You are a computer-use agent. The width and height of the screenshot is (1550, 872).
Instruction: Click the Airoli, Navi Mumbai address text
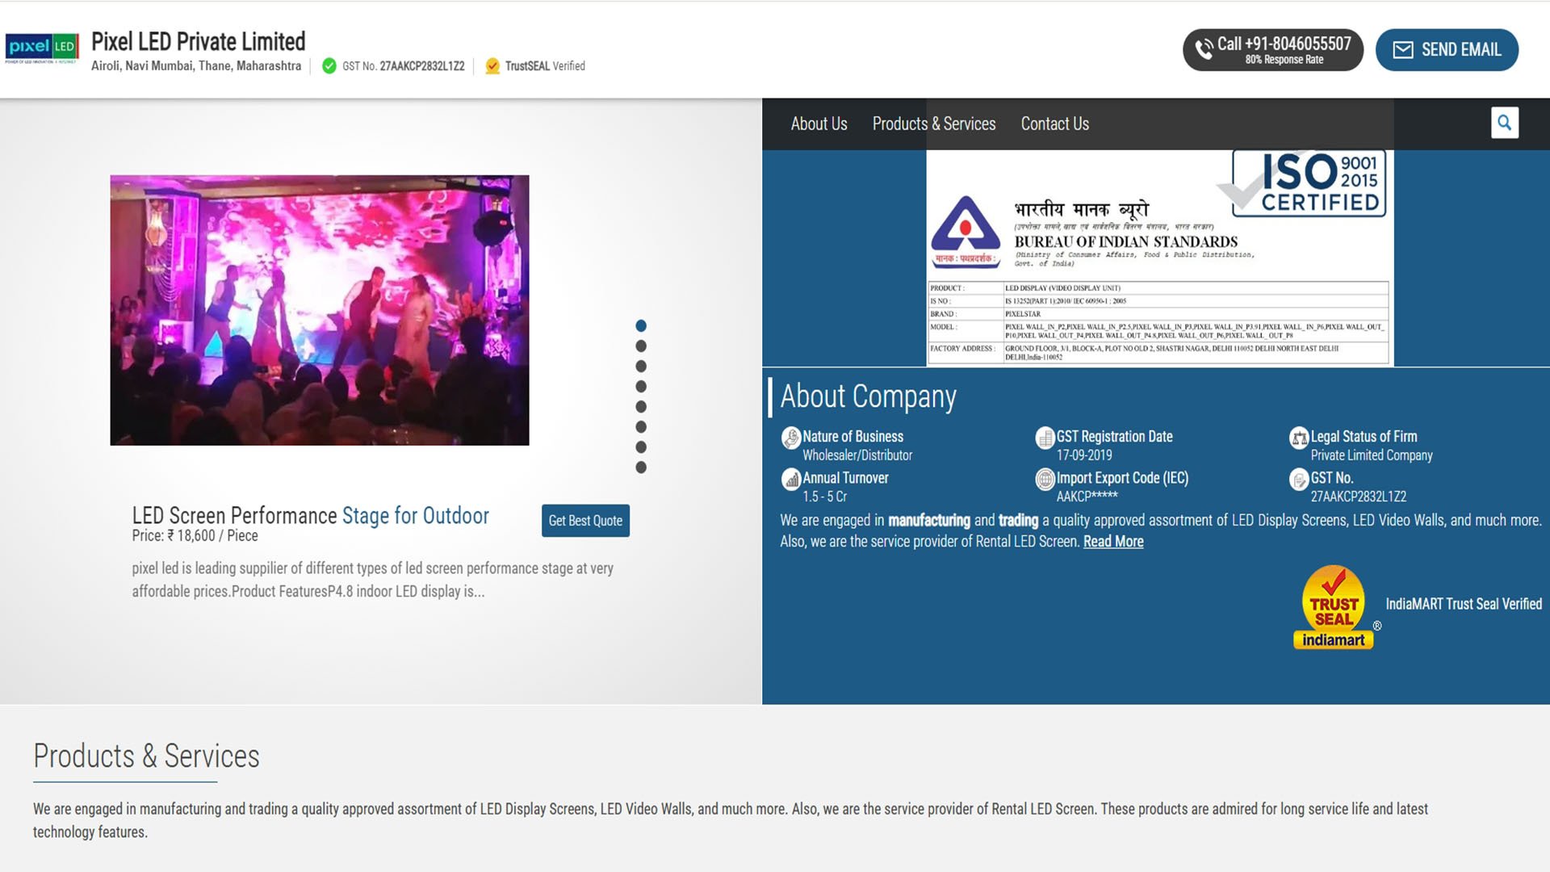[196, 66]
